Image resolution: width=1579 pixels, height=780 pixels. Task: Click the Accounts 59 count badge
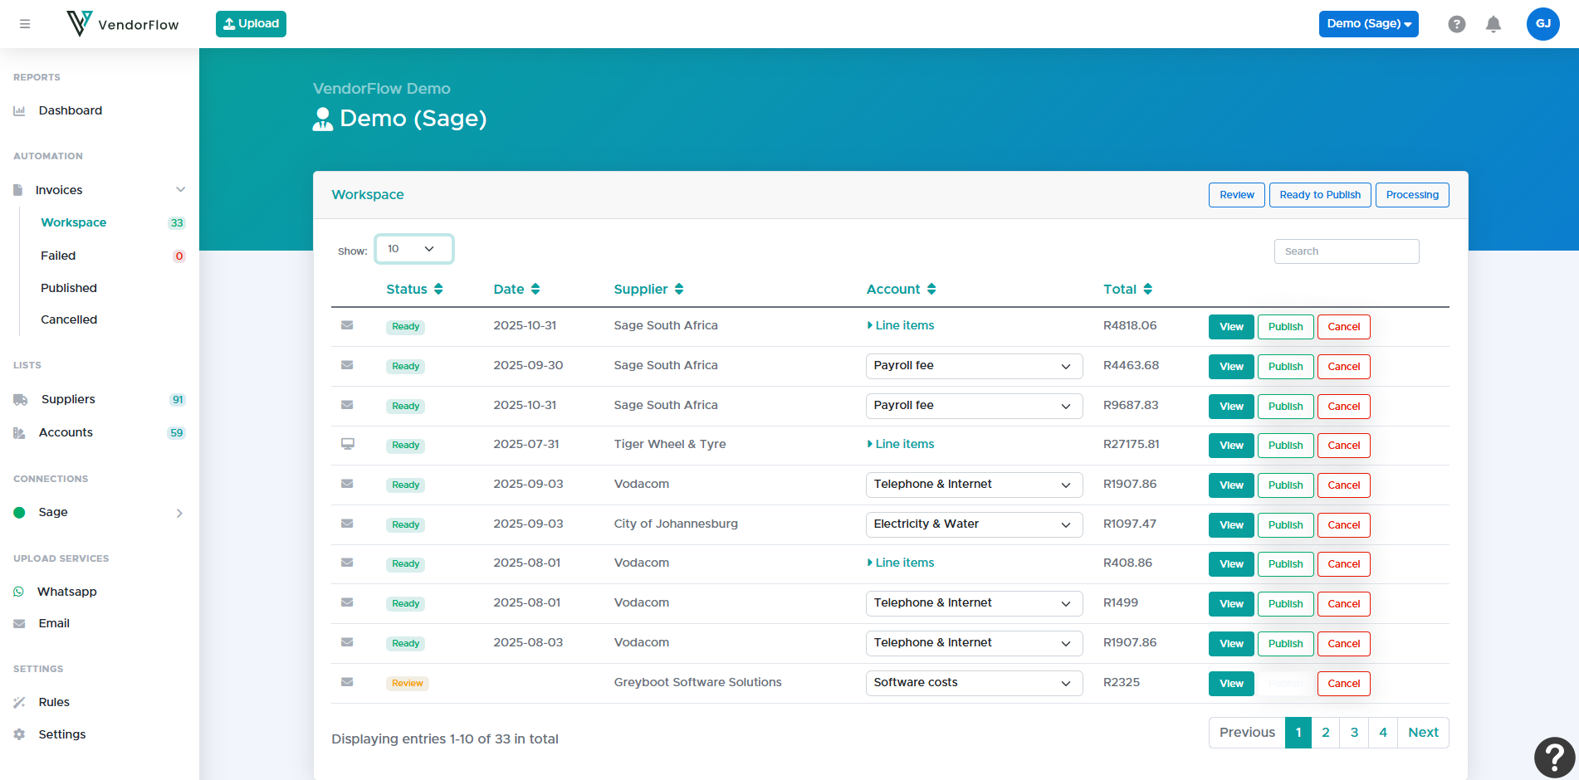[x=177, y=433]
